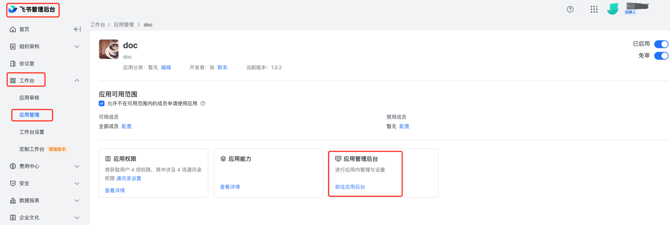The width and height of the screenshot is (670, 225).
Task: Click the 首页 home icon
Action: (x=13, y=29)
